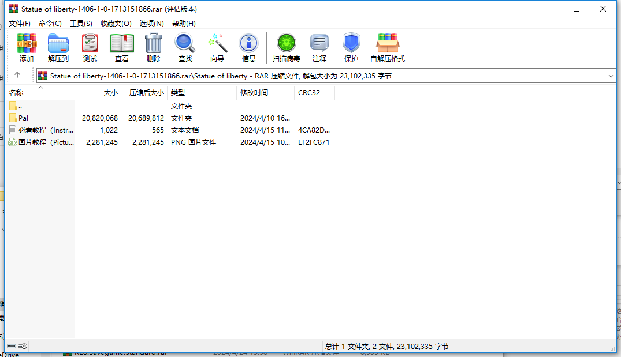Click the status bar total summary text
The height and width of the screenshot is (357, 621).
(387, 346)
